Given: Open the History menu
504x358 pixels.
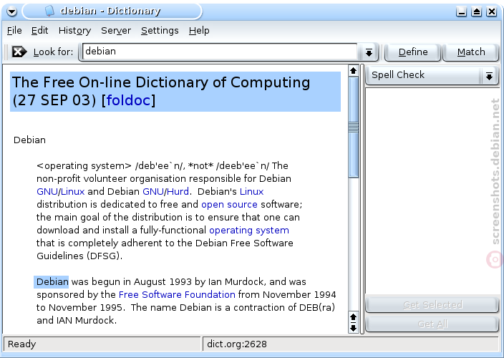Looking at the screenshot, I should click(74, 31).
